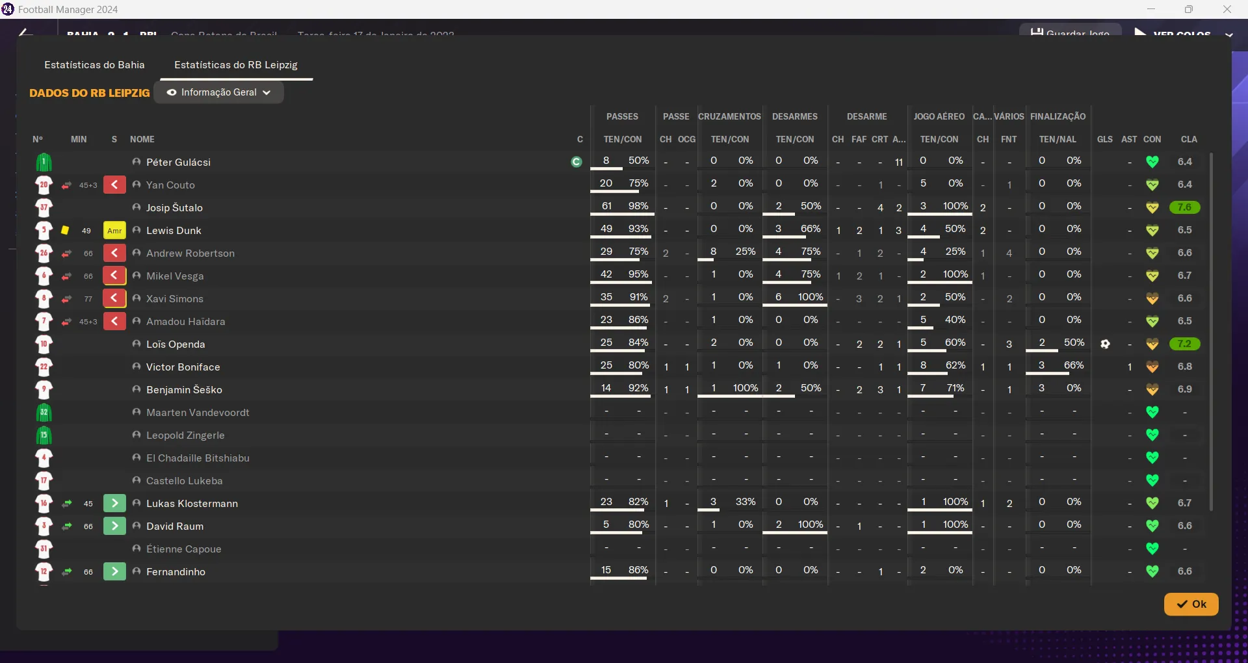Sort by the CLA rating column
The width and height of the screenshot is (1248, 663).
point(1189,139)
